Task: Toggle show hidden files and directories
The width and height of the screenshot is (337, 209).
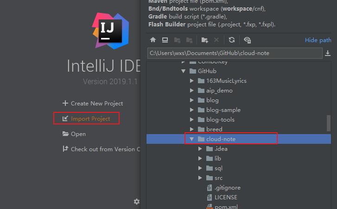Action: coord(247,40)
